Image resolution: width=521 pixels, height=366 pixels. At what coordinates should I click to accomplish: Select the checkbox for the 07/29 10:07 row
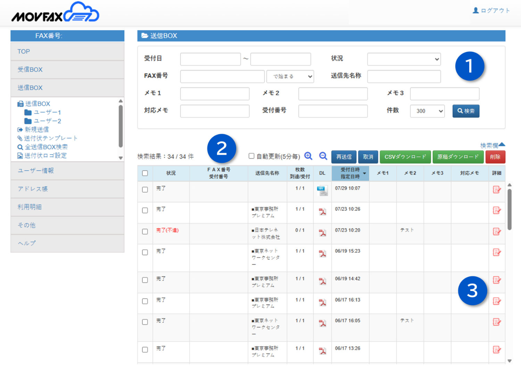[145, 189]
